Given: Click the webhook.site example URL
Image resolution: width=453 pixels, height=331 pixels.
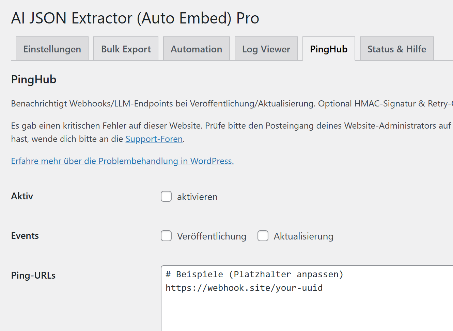Looking at the screenshot, I should click(244, 288).
